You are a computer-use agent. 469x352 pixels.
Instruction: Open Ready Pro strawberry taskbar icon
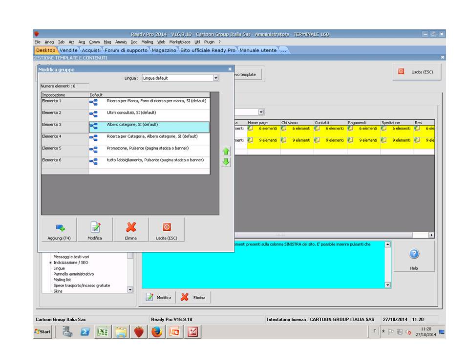tap(139, 331)
